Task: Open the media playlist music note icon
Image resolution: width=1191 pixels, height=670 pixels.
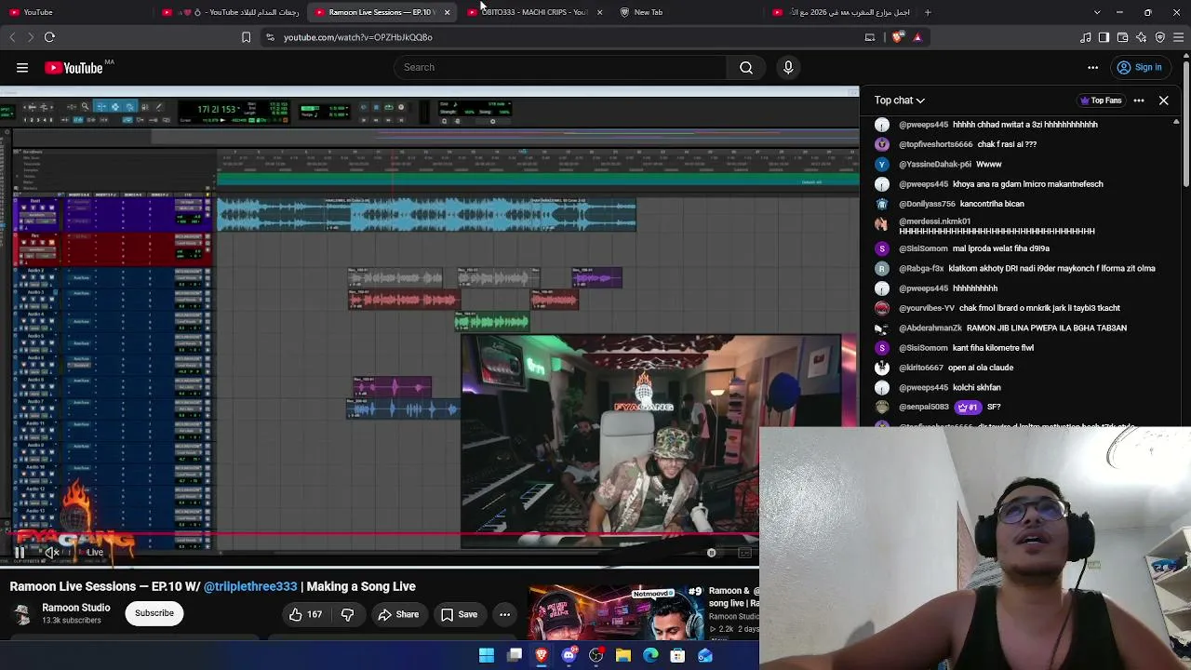Action: click(x=1086, y=37)
